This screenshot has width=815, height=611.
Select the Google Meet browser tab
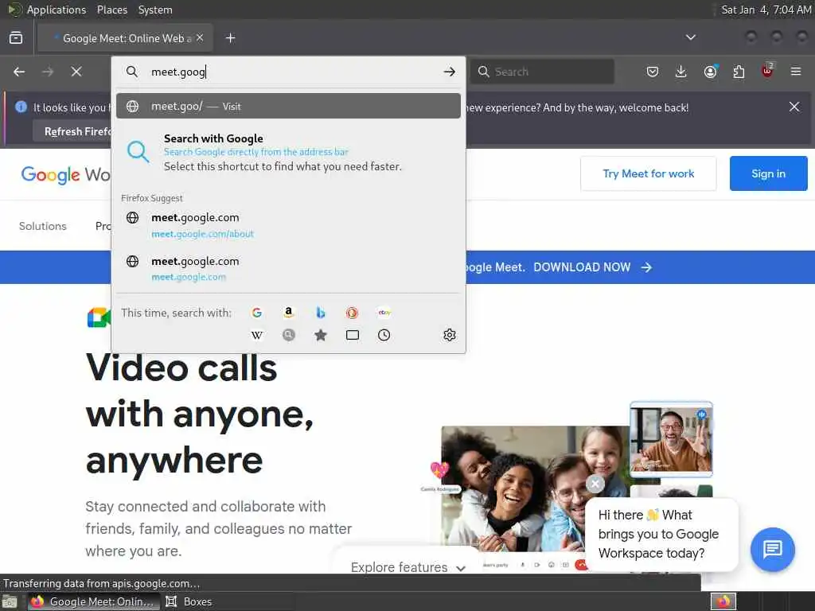pos(125,38)
